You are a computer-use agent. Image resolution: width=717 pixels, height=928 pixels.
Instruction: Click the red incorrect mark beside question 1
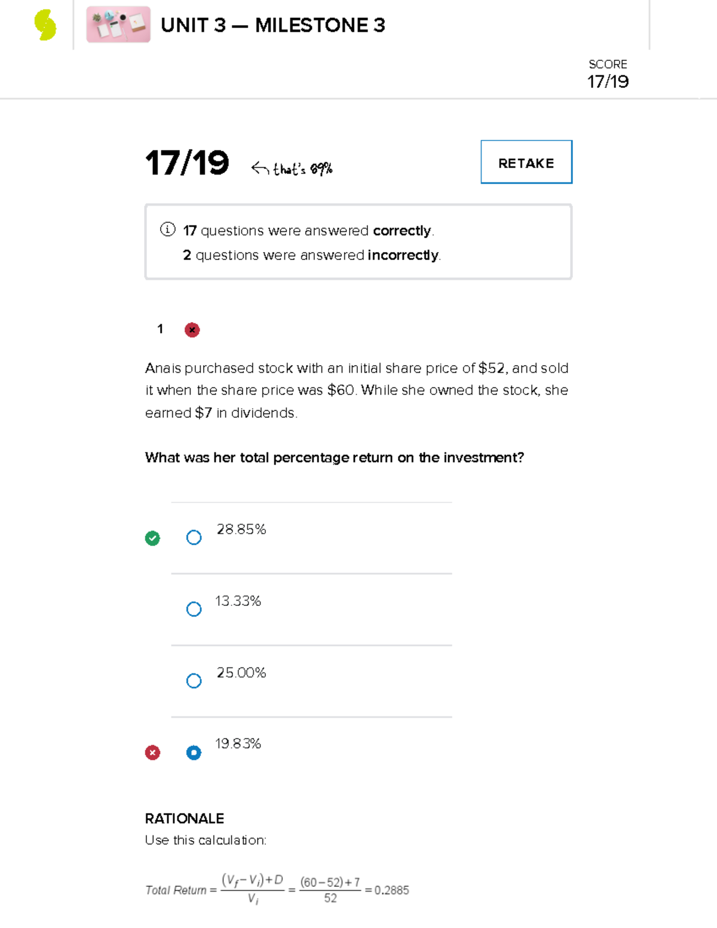(192, 330)
